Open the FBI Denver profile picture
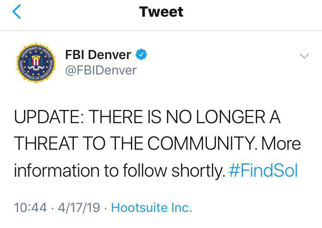 (x=36, y=63)
